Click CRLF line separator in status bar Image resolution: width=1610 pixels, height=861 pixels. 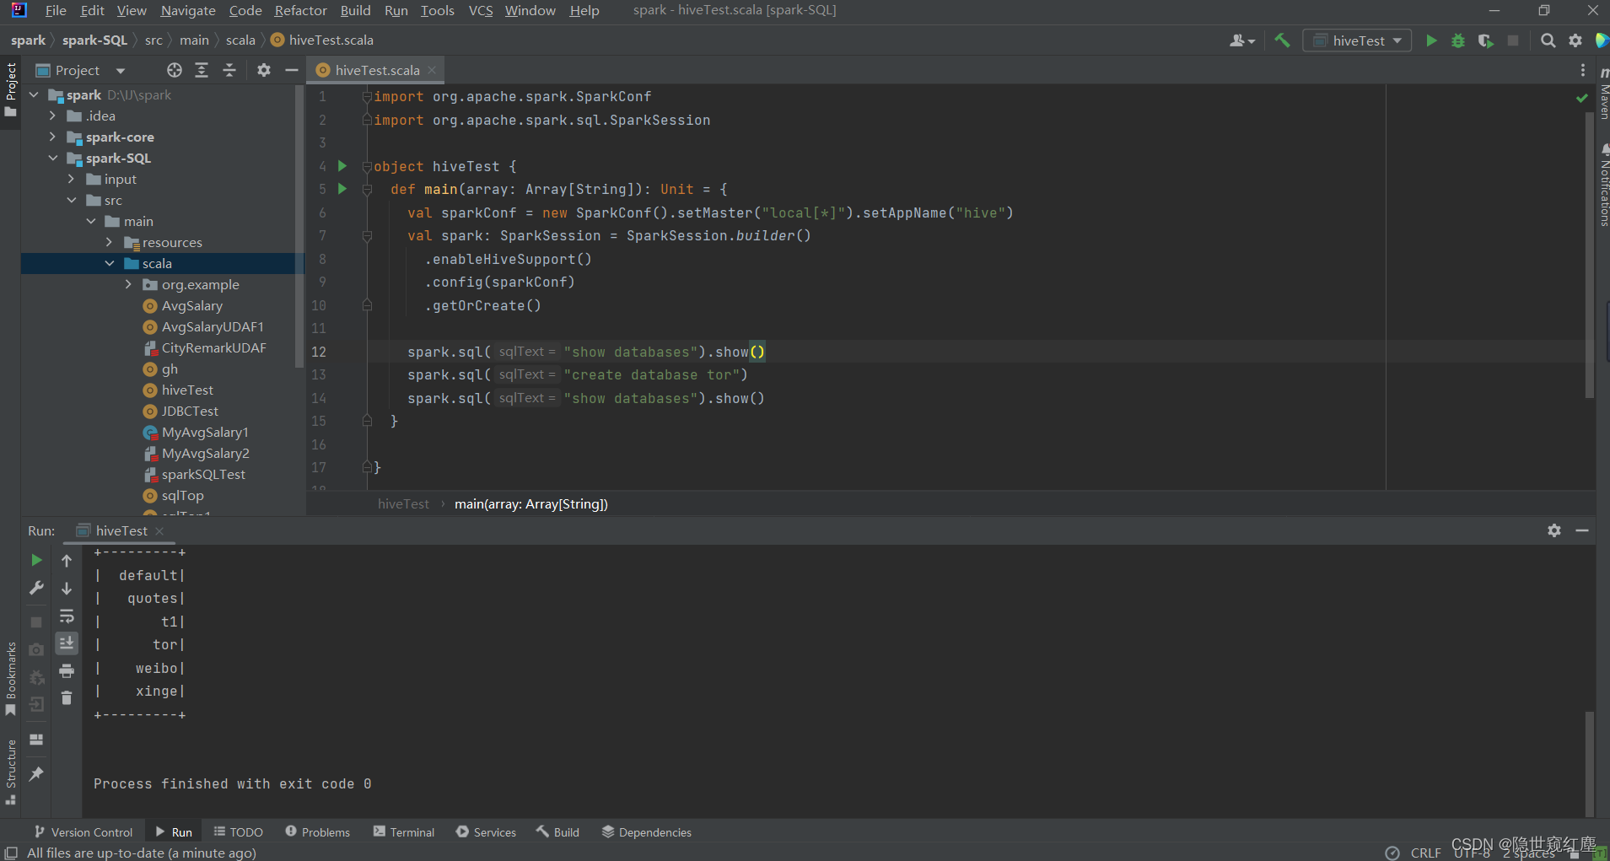[1425, 853]
